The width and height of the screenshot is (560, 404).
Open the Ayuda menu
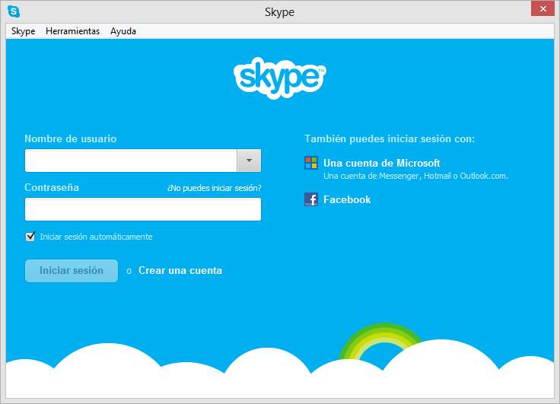pos(123,31)
